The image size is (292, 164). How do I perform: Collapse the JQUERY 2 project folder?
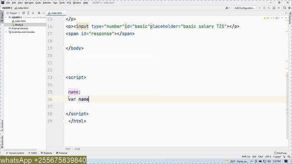click(6, 17)
